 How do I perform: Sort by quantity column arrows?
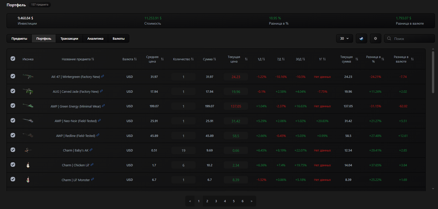pyautogui.click(x=192, y=59)
